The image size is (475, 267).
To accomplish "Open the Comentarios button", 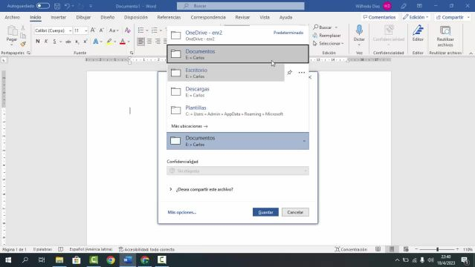I will (379, 17).
